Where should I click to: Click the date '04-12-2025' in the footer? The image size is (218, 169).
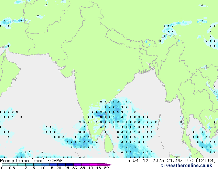[x=148, y=161]
